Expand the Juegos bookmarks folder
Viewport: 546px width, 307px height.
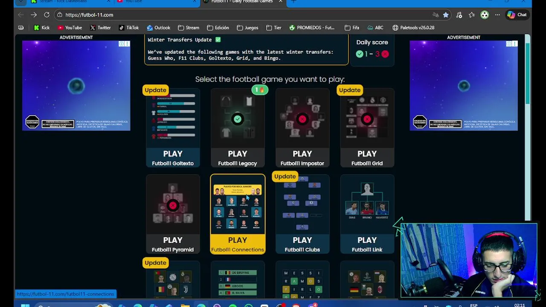click(247, 28)
